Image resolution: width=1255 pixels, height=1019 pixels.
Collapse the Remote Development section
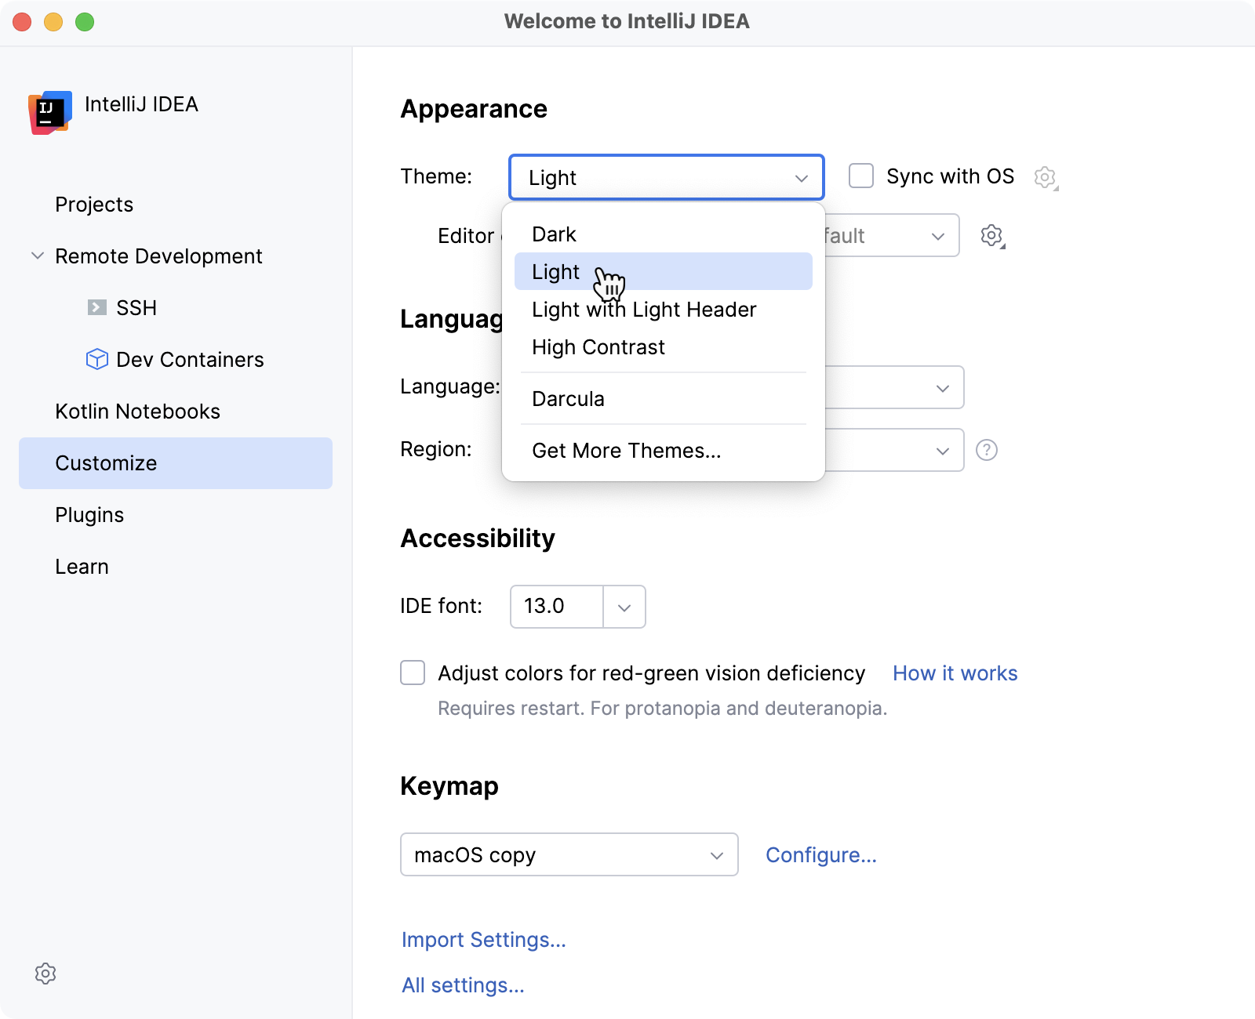point(35,256)
